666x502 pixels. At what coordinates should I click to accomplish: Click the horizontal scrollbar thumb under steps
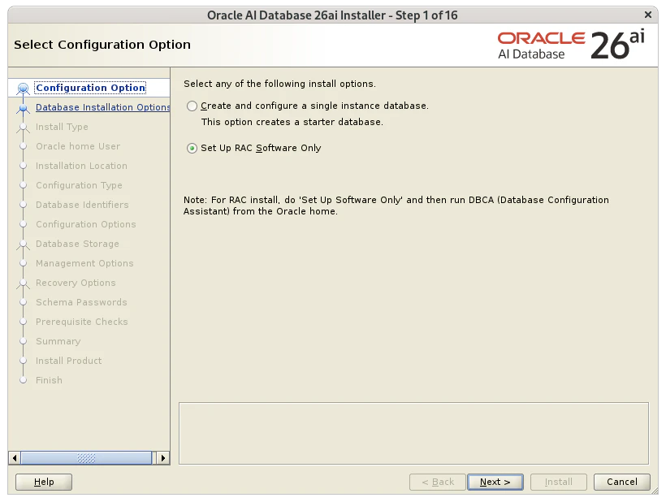pos(86,458)
